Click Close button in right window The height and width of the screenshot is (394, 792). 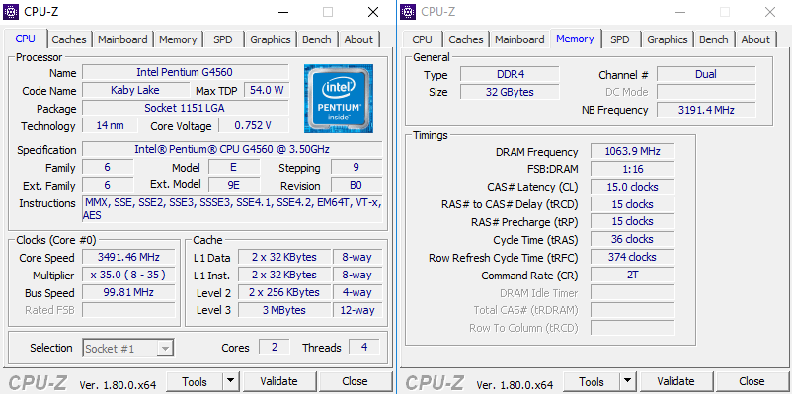[x=752, y=381]
